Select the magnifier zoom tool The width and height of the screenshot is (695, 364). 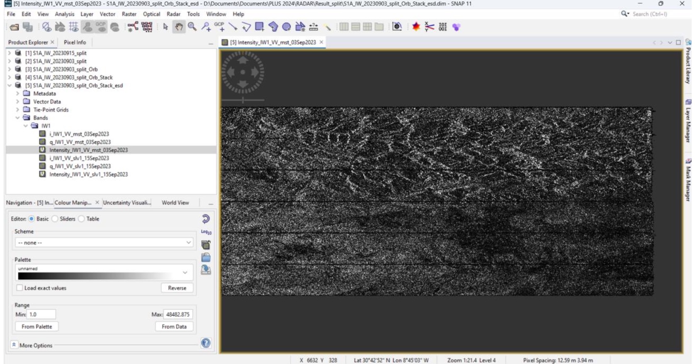(x=192, y=27)
